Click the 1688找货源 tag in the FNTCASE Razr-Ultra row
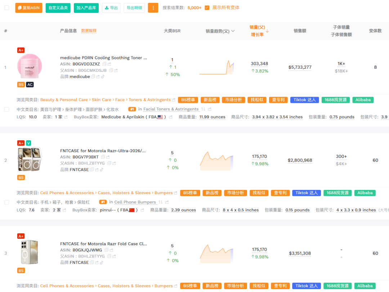 tap(337, 193)
